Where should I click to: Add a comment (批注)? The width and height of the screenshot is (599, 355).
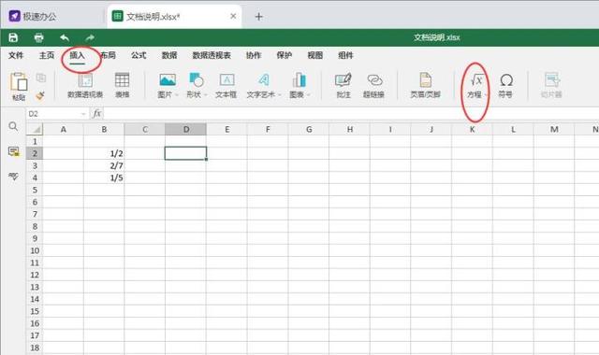point(343,86)
